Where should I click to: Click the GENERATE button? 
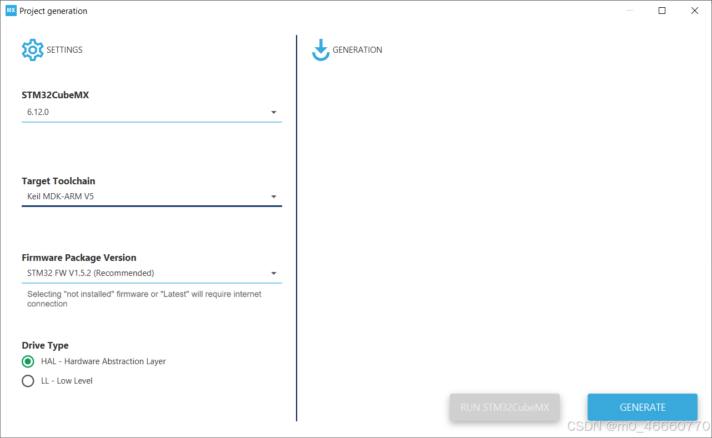coord(643,407)
